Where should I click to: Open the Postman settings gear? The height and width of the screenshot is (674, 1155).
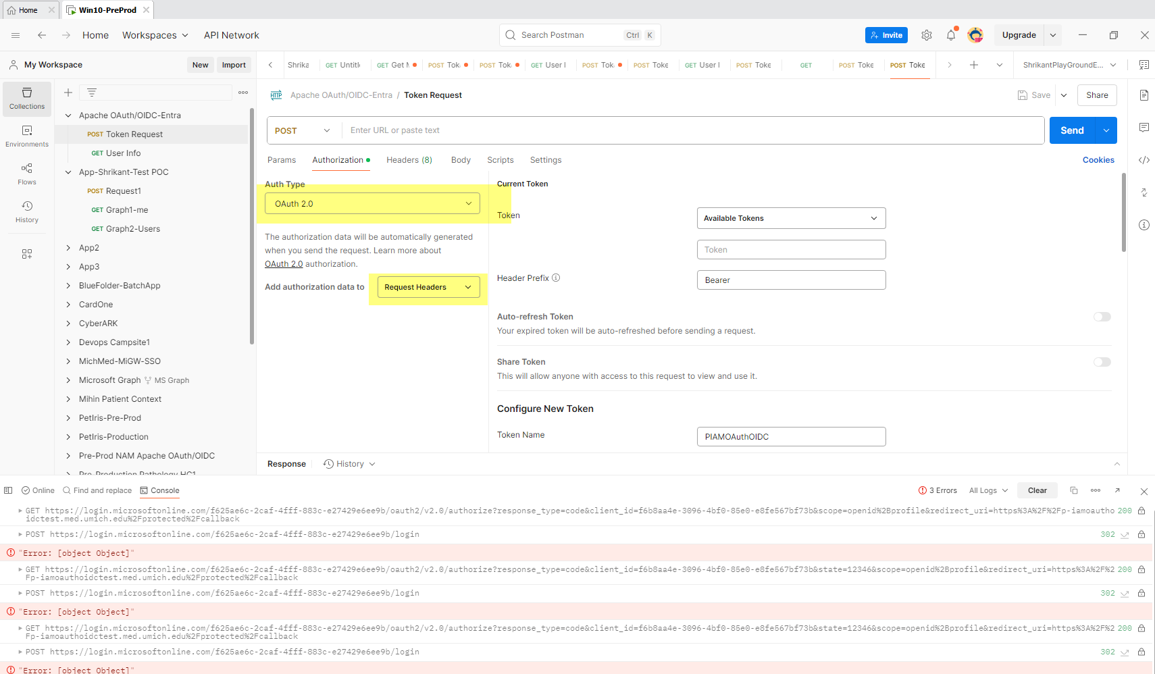tap(927, 35)
